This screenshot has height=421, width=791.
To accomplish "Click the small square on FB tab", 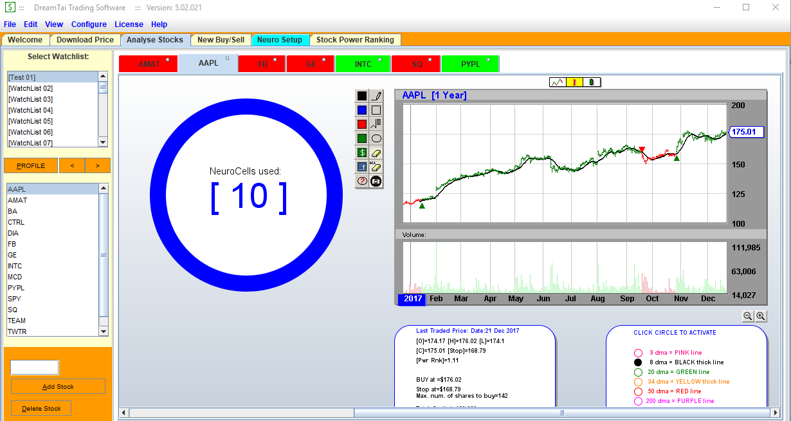I will pyautogui.click(x=275, y=60).
